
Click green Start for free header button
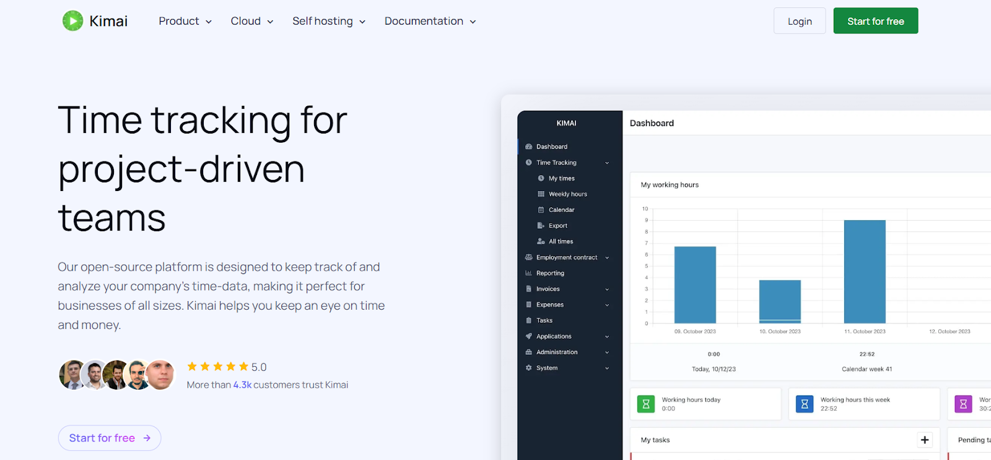coord(876,21)
